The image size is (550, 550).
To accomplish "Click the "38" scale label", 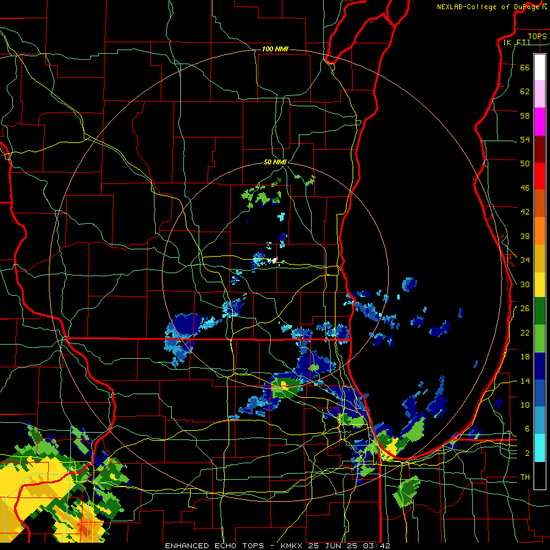I will click(x=525, y=237).
